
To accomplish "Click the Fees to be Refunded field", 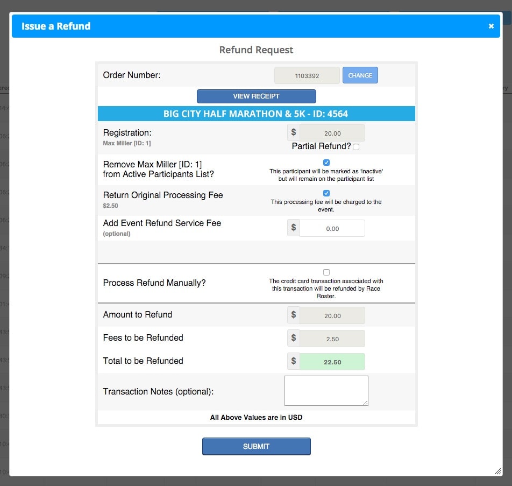I will tap(332, 339).
